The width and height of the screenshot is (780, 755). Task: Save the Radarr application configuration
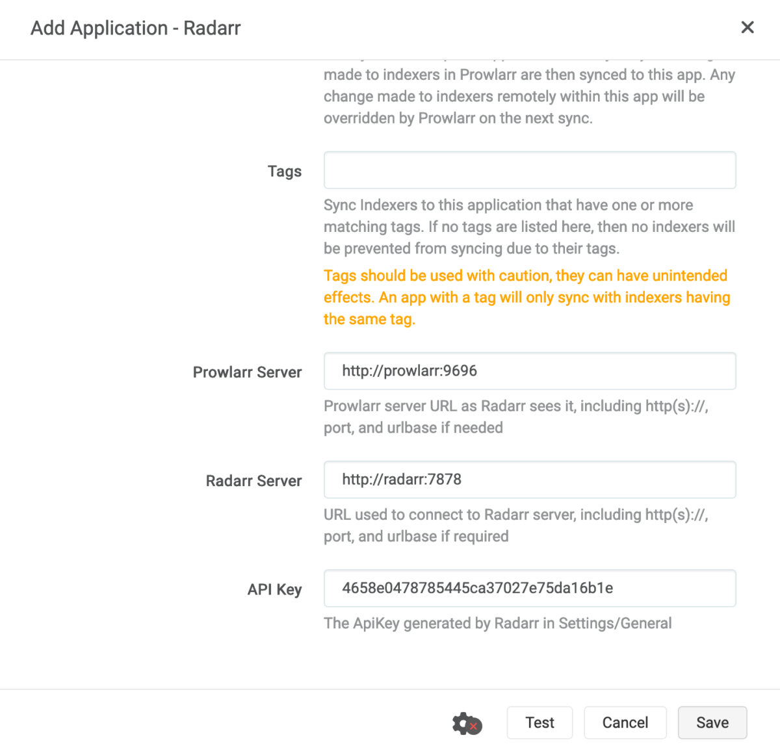[712, 723]
